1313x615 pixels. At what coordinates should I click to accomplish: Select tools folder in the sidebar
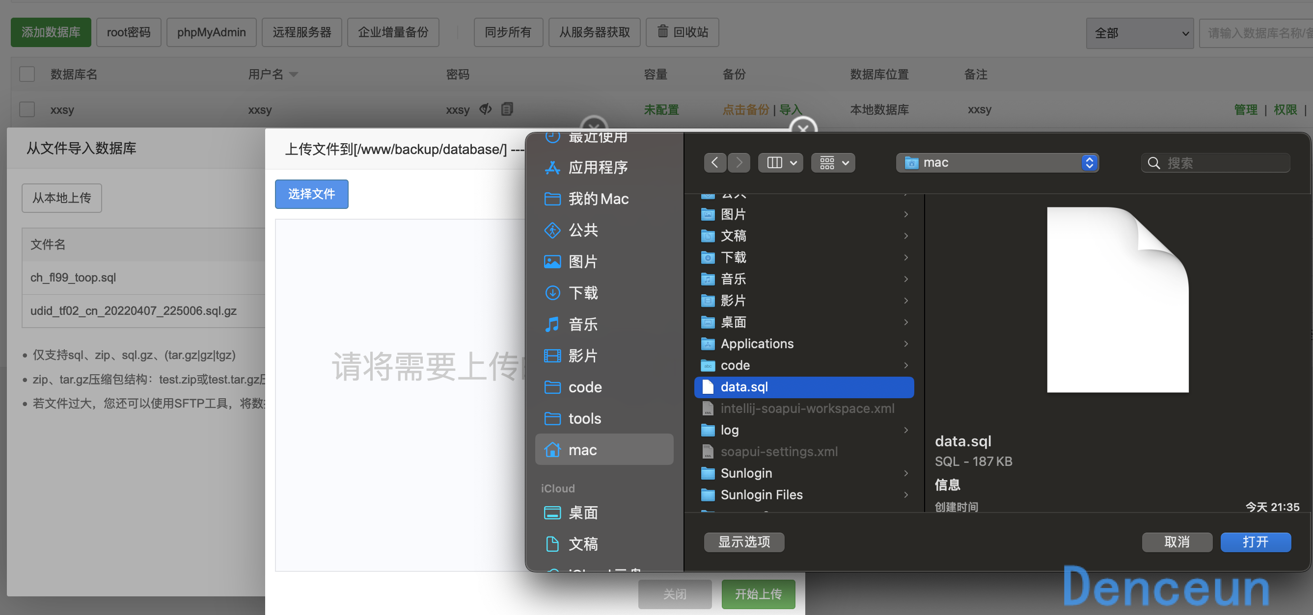[604, 418]
